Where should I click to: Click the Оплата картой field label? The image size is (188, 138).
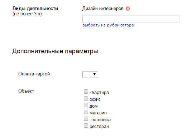[x=34, y=74]
